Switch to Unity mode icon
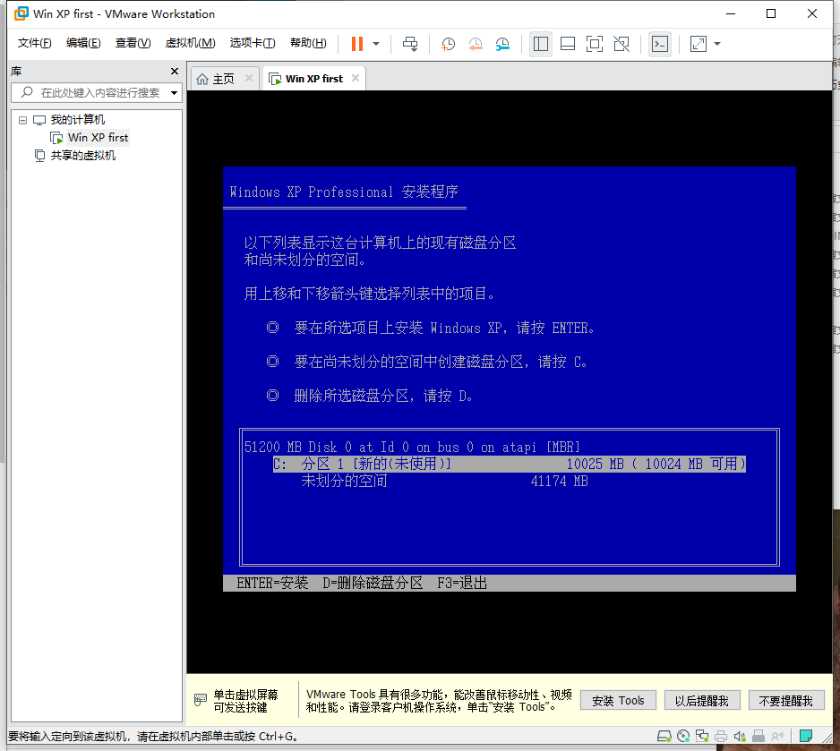Screen dimensions: 840x751 621,44
